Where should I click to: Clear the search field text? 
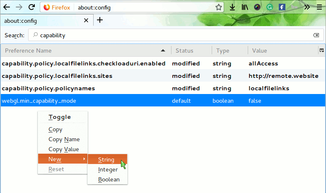coord(316,36)
